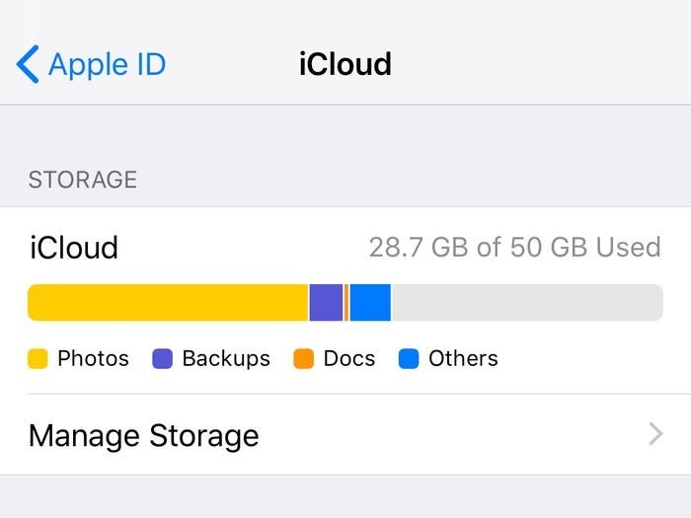The width and height of the screenshot is (691, 518).
Task: Click the orange Docs legend swatch
Action: [x=304, y=359]
